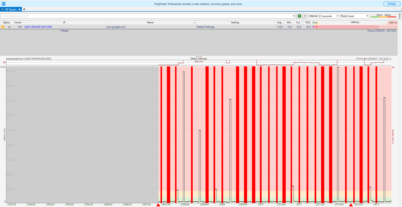
Task: Click the Avg value 112,9
Action: (279, 27)
